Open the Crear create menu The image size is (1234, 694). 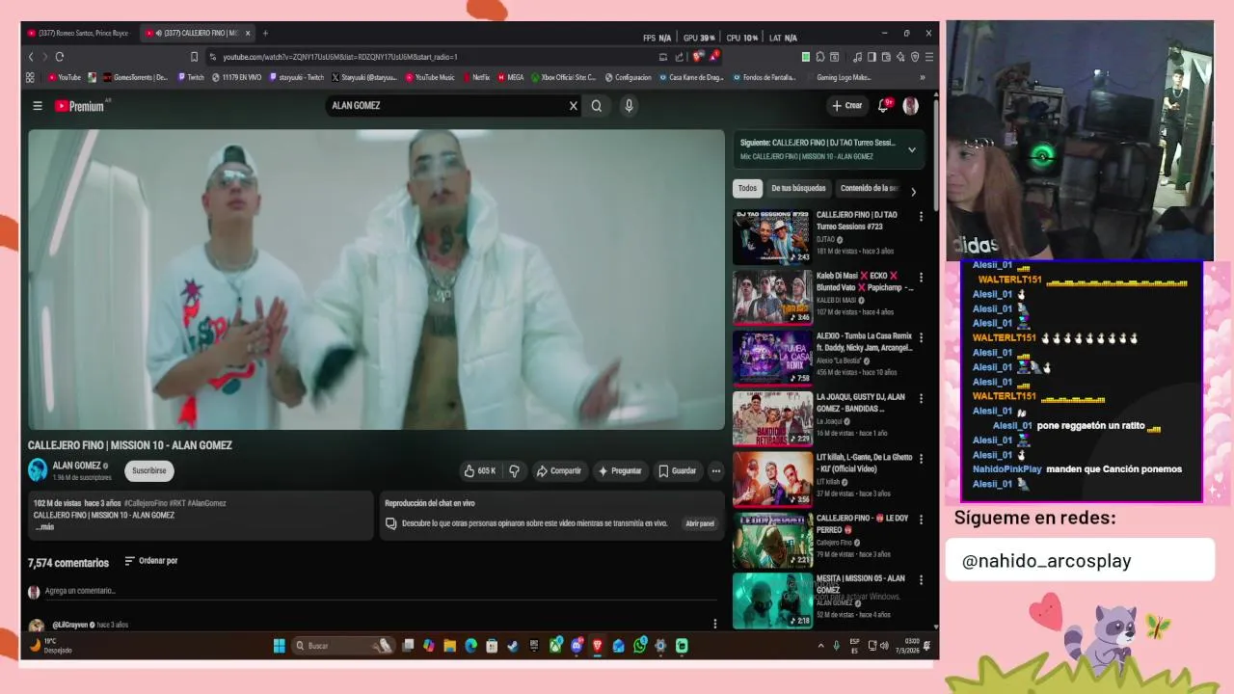(846, 106)
